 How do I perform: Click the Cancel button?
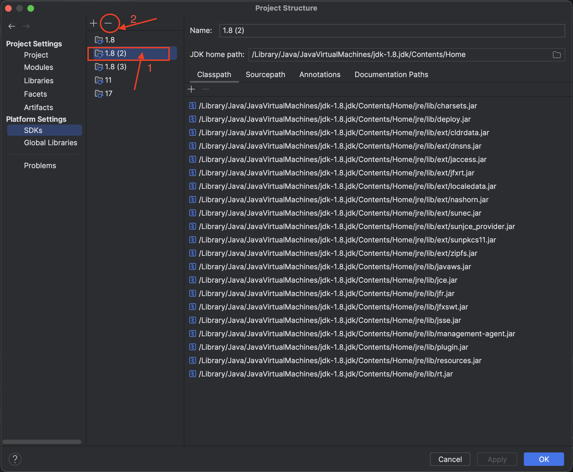tap(450, 459)
